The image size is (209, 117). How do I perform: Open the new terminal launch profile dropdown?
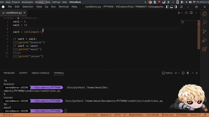(x=179, y=73)
